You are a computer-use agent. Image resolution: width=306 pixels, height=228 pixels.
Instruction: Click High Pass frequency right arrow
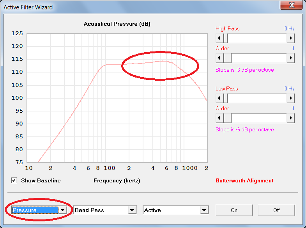[x=290, y=38]
